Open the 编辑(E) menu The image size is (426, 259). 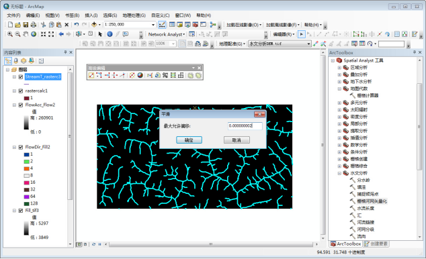[33, 15]
